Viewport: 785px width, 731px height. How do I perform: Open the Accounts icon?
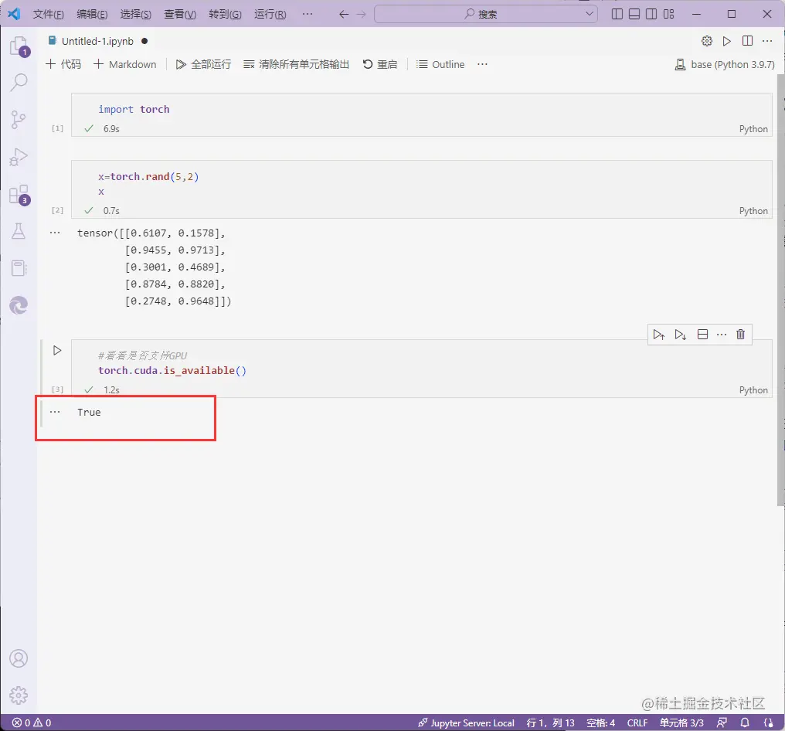19,658
